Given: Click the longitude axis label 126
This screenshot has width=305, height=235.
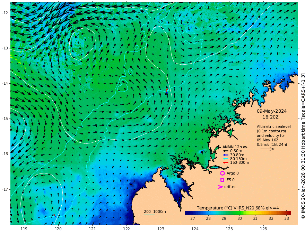Looking at the screenshot, I should (x=263, y=229).
